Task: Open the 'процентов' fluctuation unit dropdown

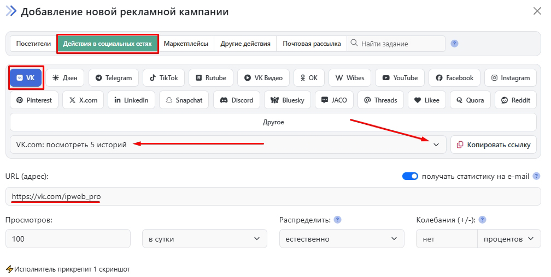Action: tap(508, 239)
